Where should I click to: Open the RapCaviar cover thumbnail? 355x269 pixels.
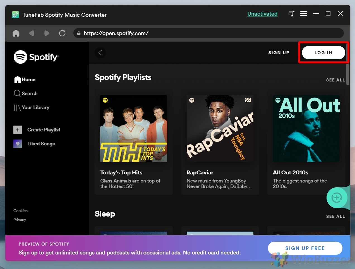tap(220, 128)
